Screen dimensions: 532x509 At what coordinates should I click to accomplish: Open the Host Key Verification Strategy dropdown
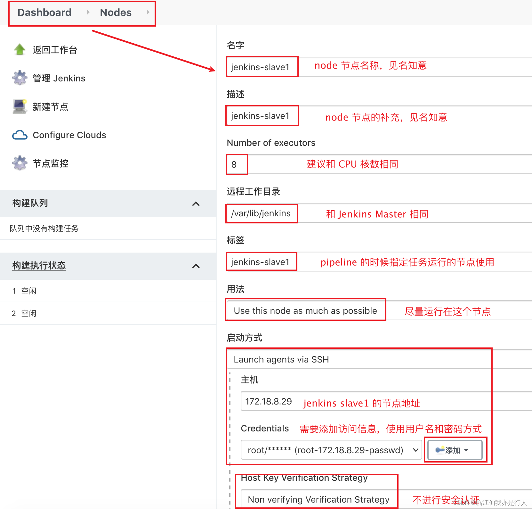[x=386, y=499]
